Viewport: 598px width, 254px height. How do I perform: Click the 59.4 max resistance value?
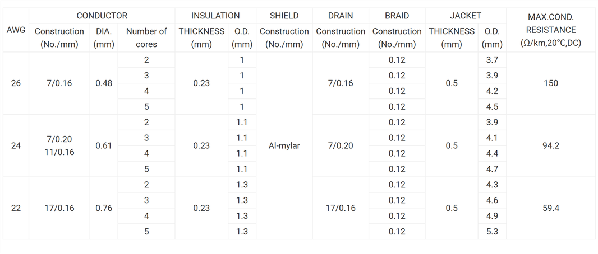point(550,208)
